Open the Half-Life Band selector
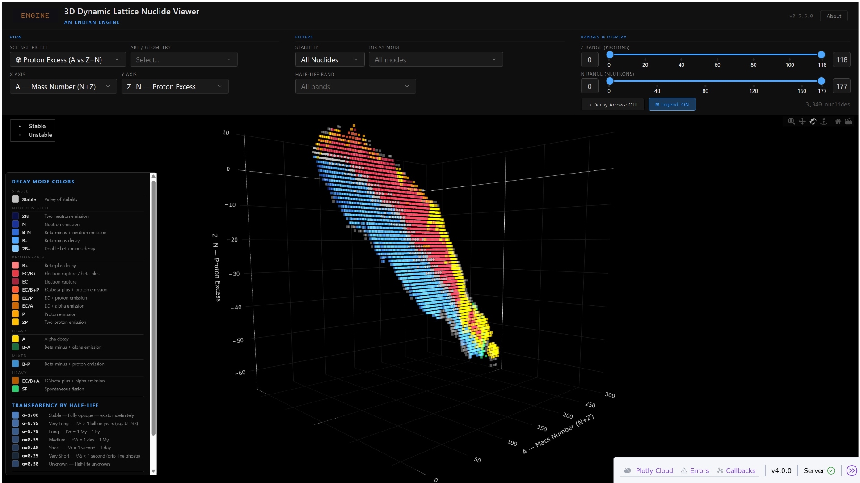The width and height of the screenshot is (860, 483). point(355,86)
